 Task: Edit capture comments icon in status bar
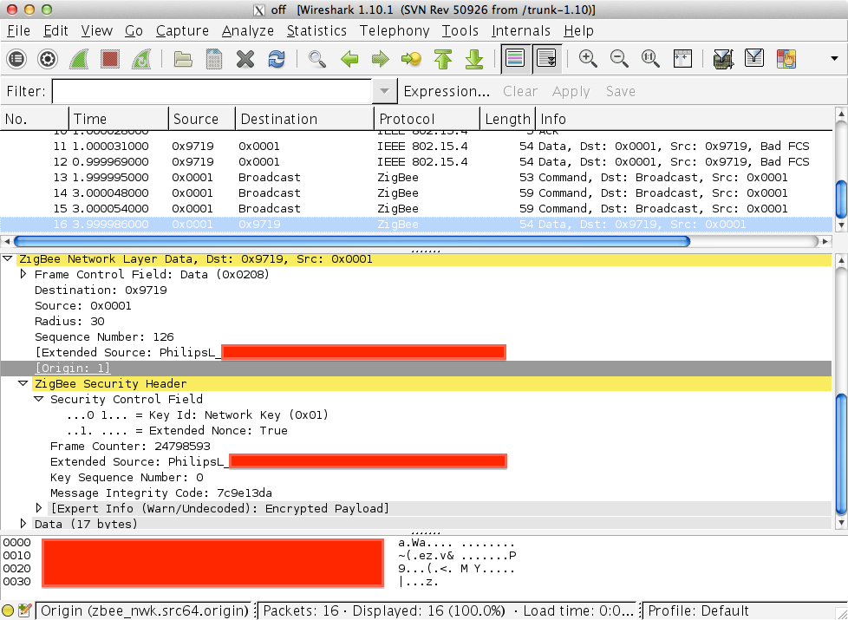click(x=24, y=611)
